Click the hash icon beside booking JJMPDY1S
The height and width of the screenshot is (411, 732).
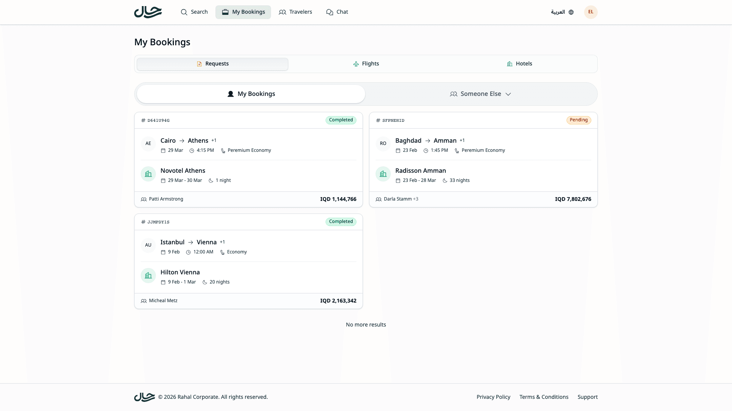point(143,222)
